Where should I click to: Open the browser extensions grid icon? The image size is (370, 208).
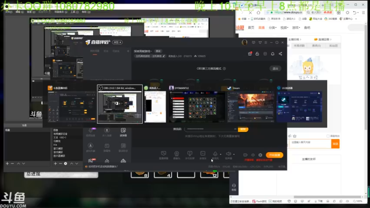[x=339, y=12]
